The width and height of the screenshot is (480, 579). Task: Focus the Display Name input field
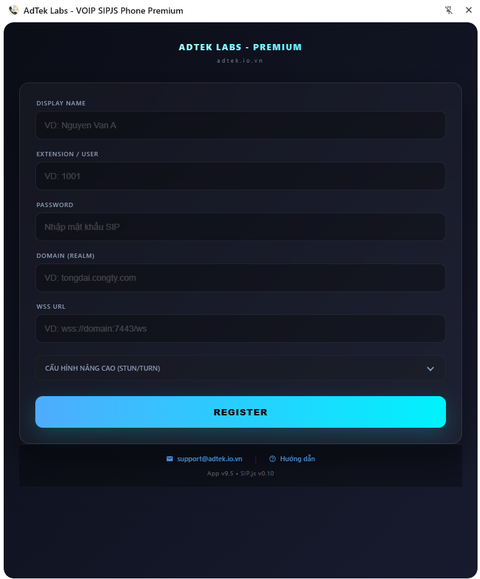coord(240,125)
